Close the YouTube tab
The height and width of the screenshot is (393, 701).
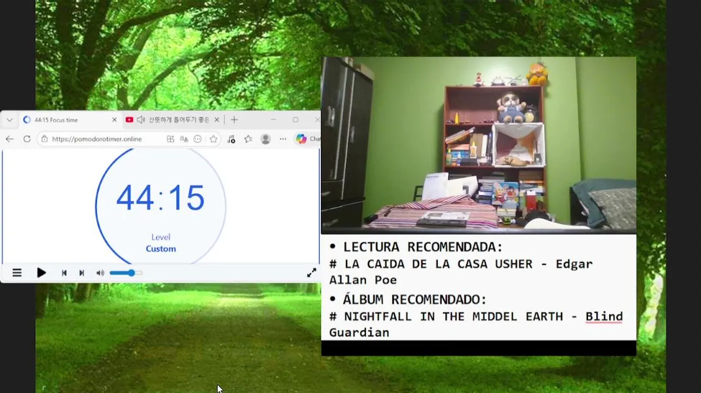217,120
